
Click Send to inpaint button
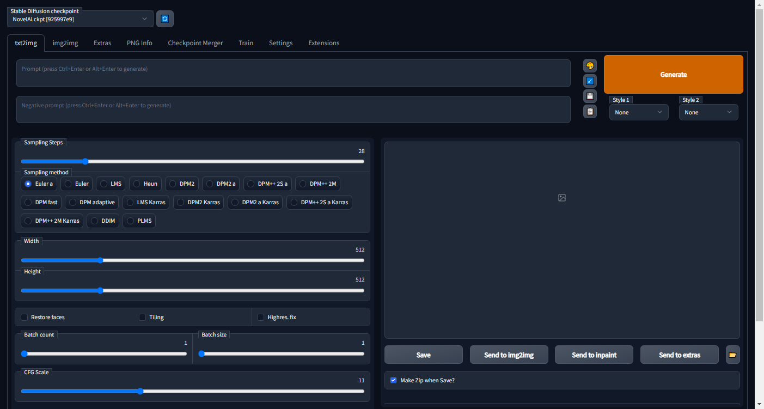(594, 355)
